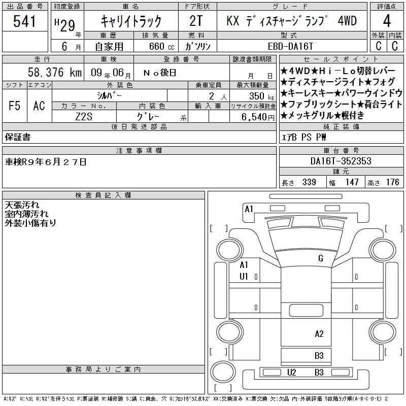Click the model code EBD-DA16T

click(290, 46)
